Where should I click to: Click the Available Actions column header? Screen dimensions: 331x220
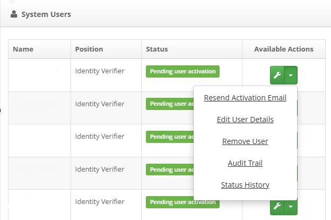[x=284, y=49]
